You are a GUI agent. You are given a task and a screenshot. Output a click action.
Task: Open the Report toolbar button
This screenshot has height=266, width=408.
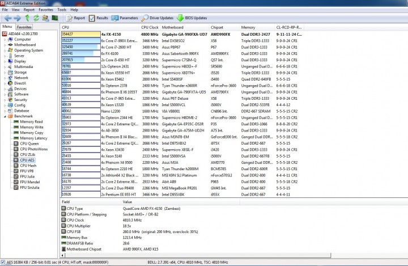pos(76,18)
